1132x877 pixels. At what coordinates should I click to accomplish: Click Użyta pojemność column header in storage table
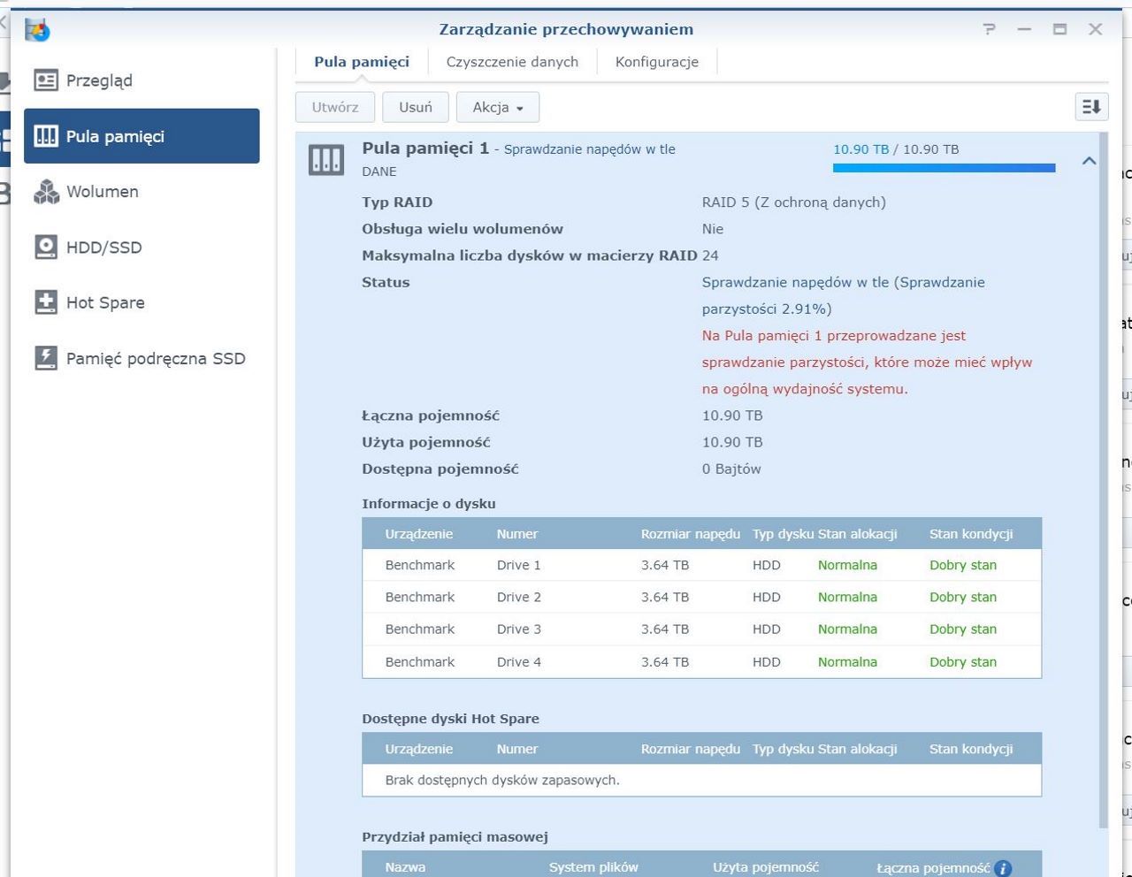click(x=766, y=867)
